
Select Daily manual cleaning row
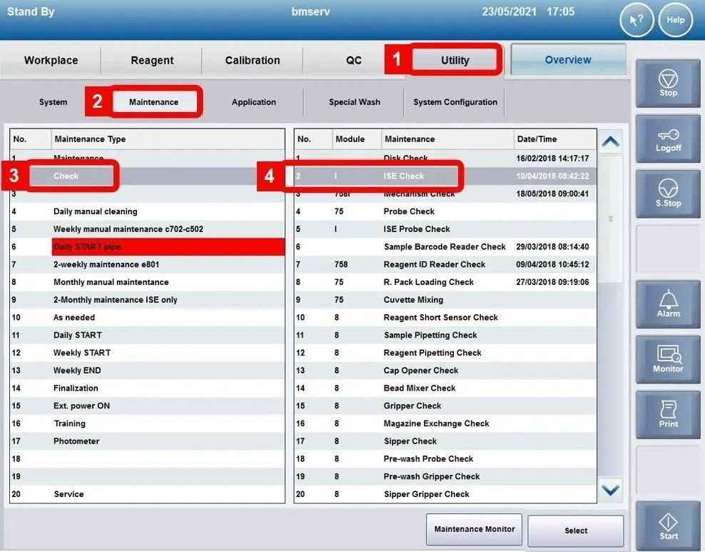[148, 211]
